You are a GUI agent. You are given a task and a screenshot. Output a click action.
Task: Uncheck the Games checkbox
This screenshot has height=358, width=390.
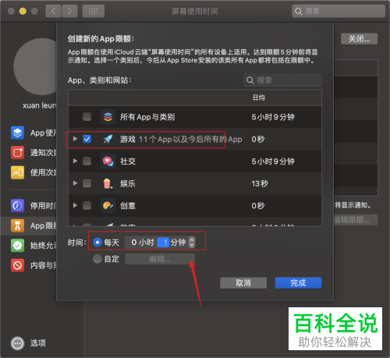tap(87, 139)
